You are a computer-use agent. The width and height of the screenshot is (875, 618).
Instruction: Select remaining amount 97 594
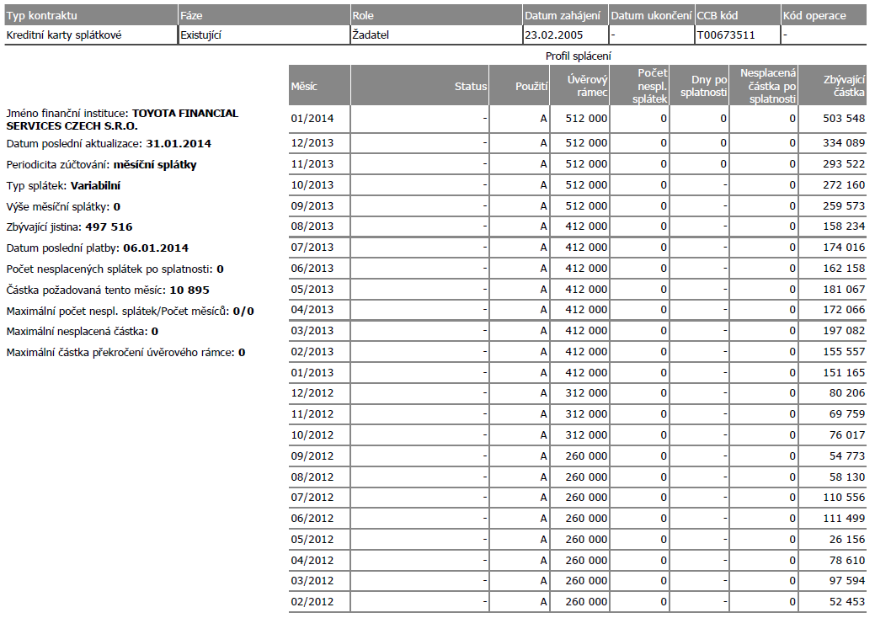click(833, 581)
